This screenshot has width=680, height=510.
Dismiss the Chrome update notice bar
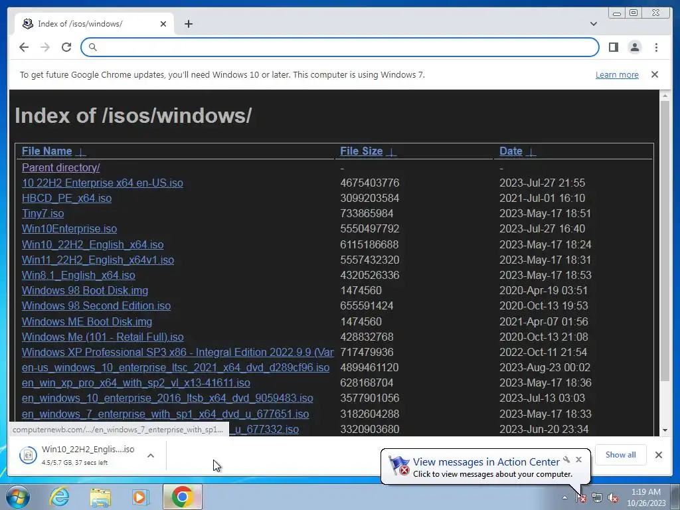point(654,74)
